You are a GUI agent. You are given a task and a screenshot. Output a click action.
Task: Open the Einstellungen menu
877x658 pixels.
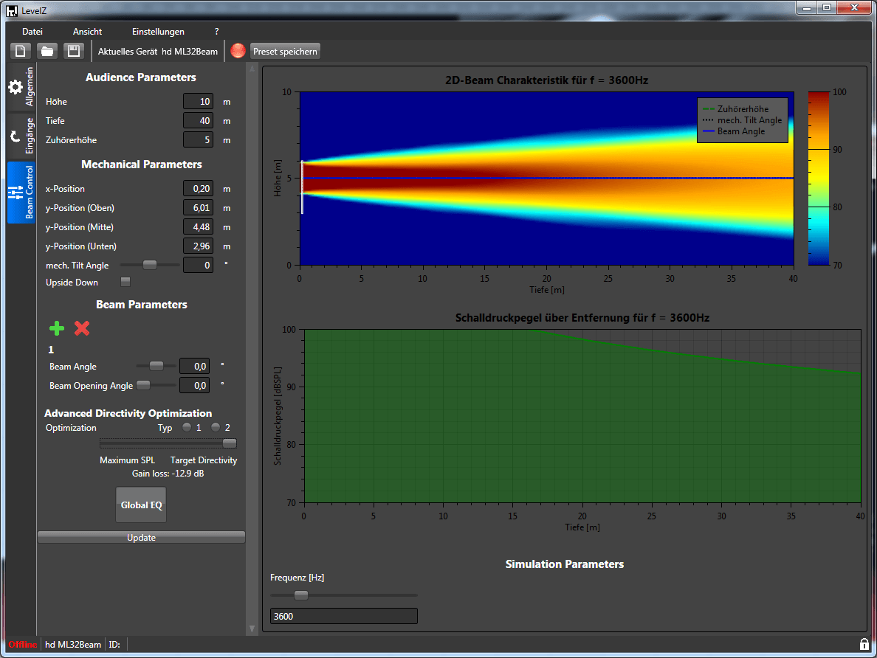tap(158, 32)
